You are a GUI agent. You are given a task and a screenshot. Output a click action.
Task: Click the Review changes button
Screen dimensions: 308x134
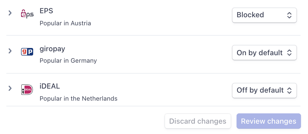pos(269,121)
